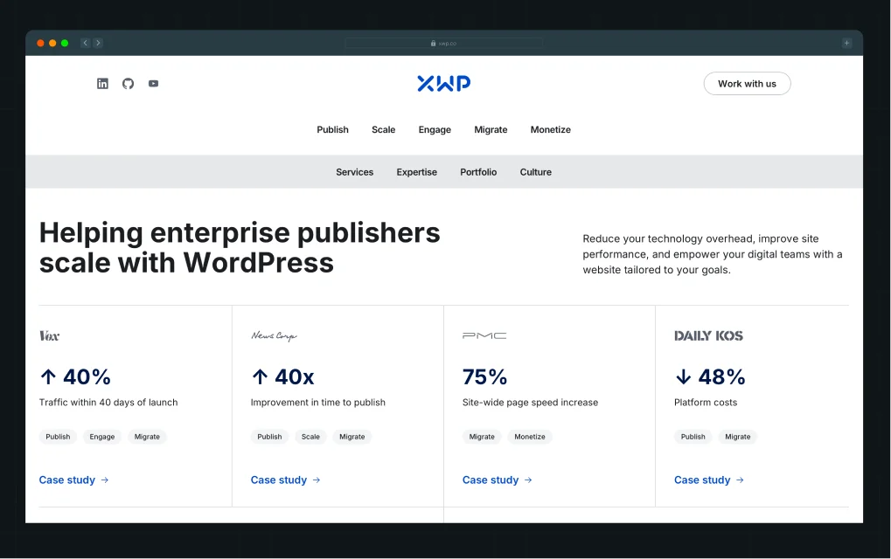
Task: Open the Migrate navigation item
Action: coord(491,129)
